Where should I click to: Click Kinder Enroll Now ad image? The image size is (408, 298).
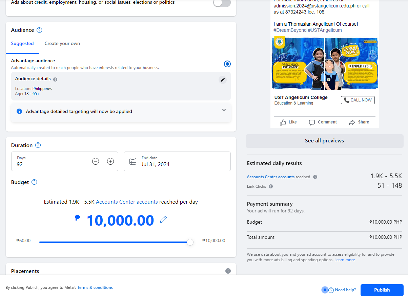pyautogui.click(x=351, y=64)
